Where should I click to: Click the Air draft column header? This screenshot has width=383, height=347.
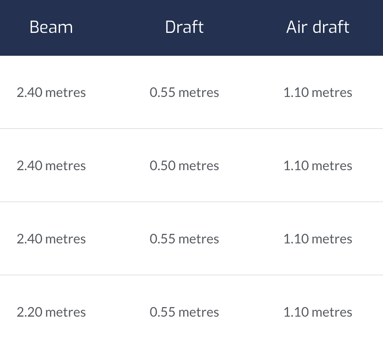coord(318,27)
